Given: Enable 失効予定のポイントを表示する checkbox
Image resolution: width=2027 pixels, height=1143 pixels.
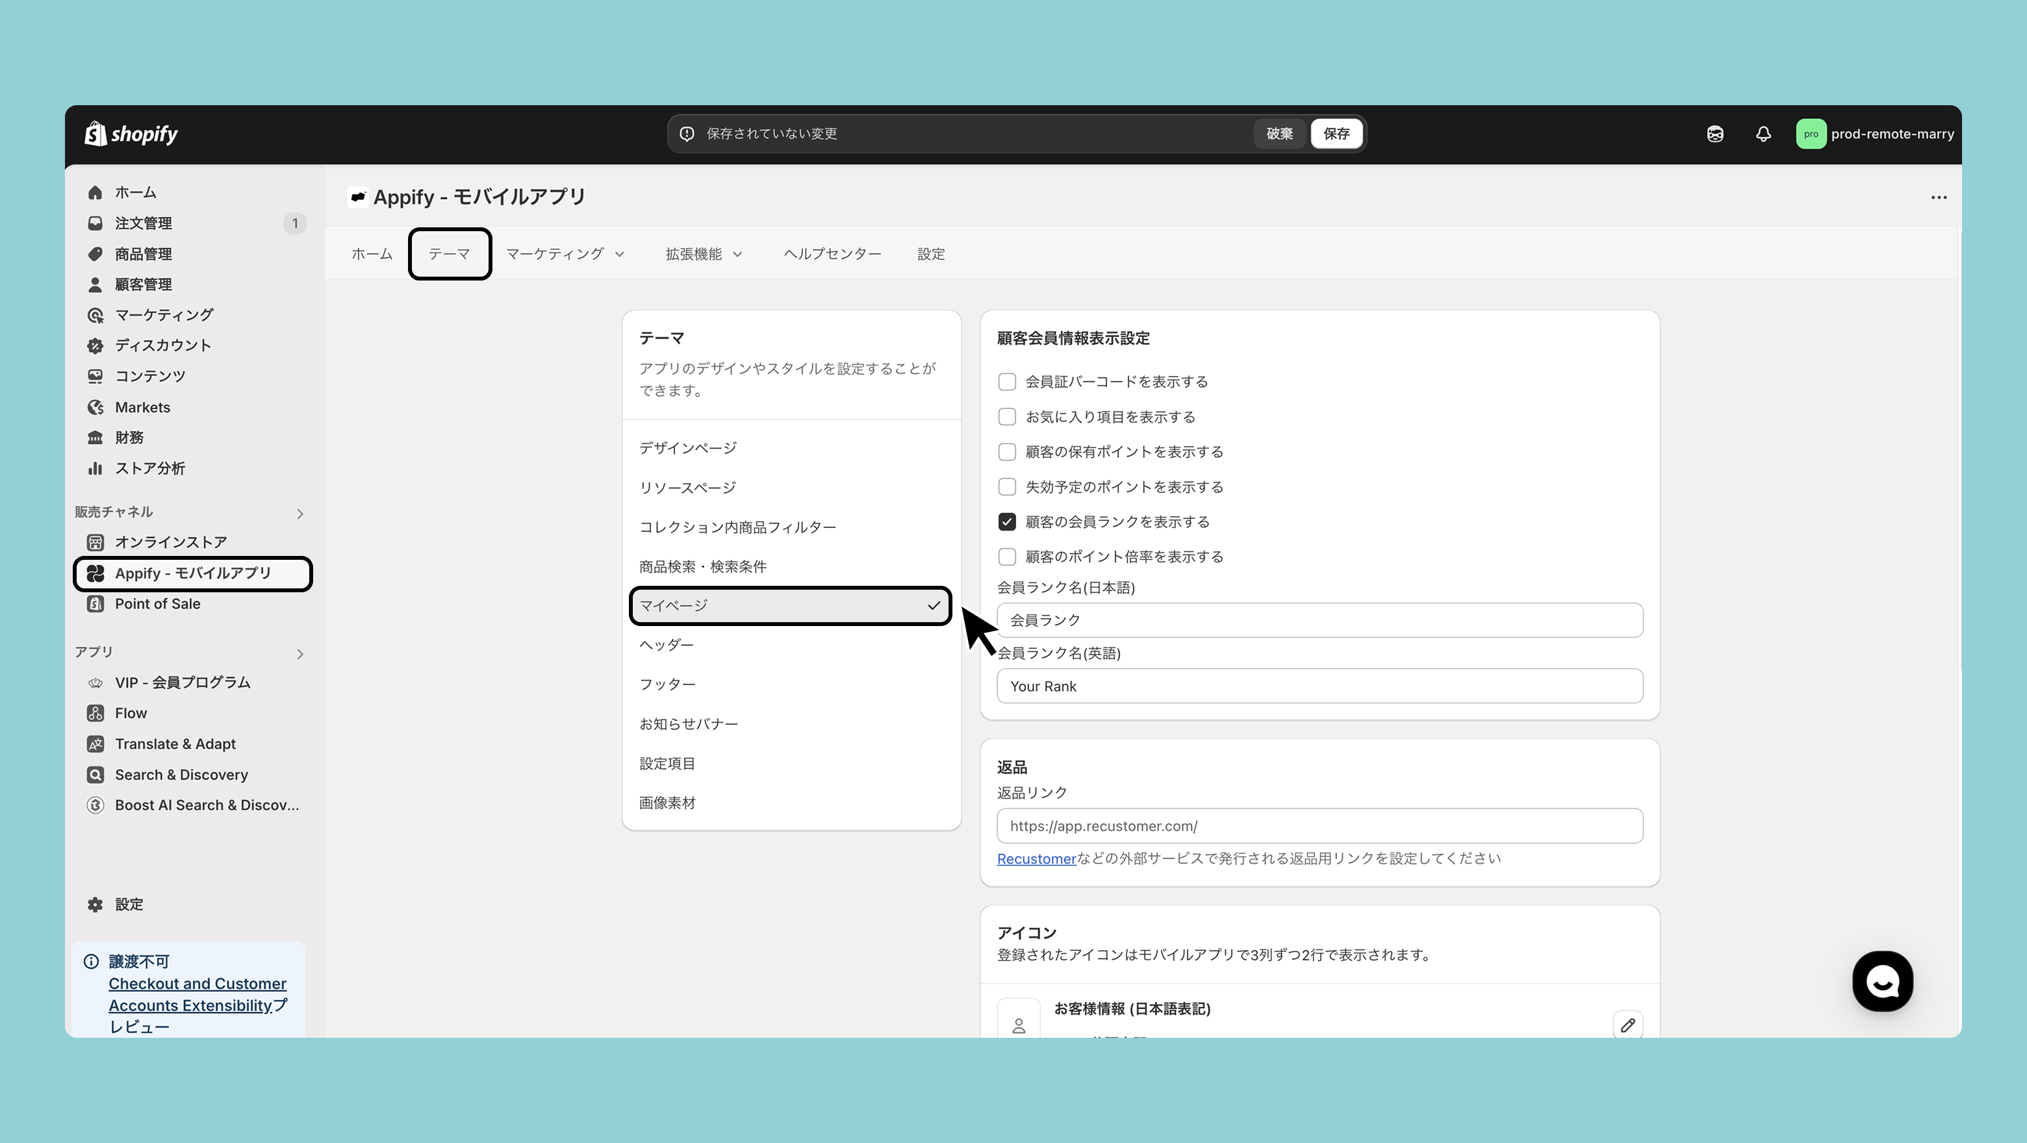Looking at the screenshot, I should pos(1007,486).
